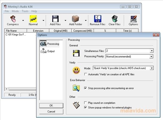This screenshot has width=163, height=120.
Task: Select the 'C:\01 Kings Go F...' file row
Action: (x=16, y=35)
